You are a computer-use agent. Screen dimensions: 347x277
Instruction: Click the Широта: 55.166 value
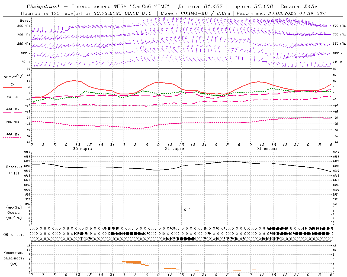[x=252, y=6]
